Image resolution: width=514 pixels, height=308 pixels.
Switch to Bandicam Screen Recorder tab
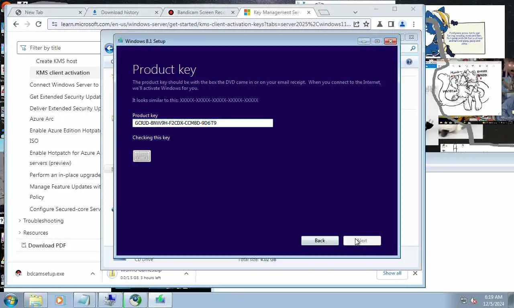pos(201,12)
